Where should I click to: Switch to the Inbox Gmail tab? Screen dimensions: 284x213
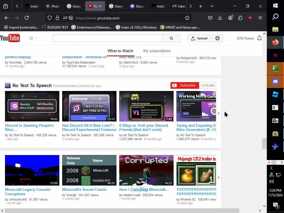179,6
